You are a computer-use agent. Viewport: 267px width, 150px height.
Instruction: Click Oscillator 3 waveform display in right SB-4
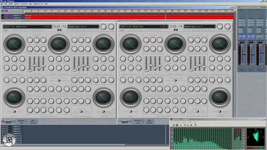point(220,44)
